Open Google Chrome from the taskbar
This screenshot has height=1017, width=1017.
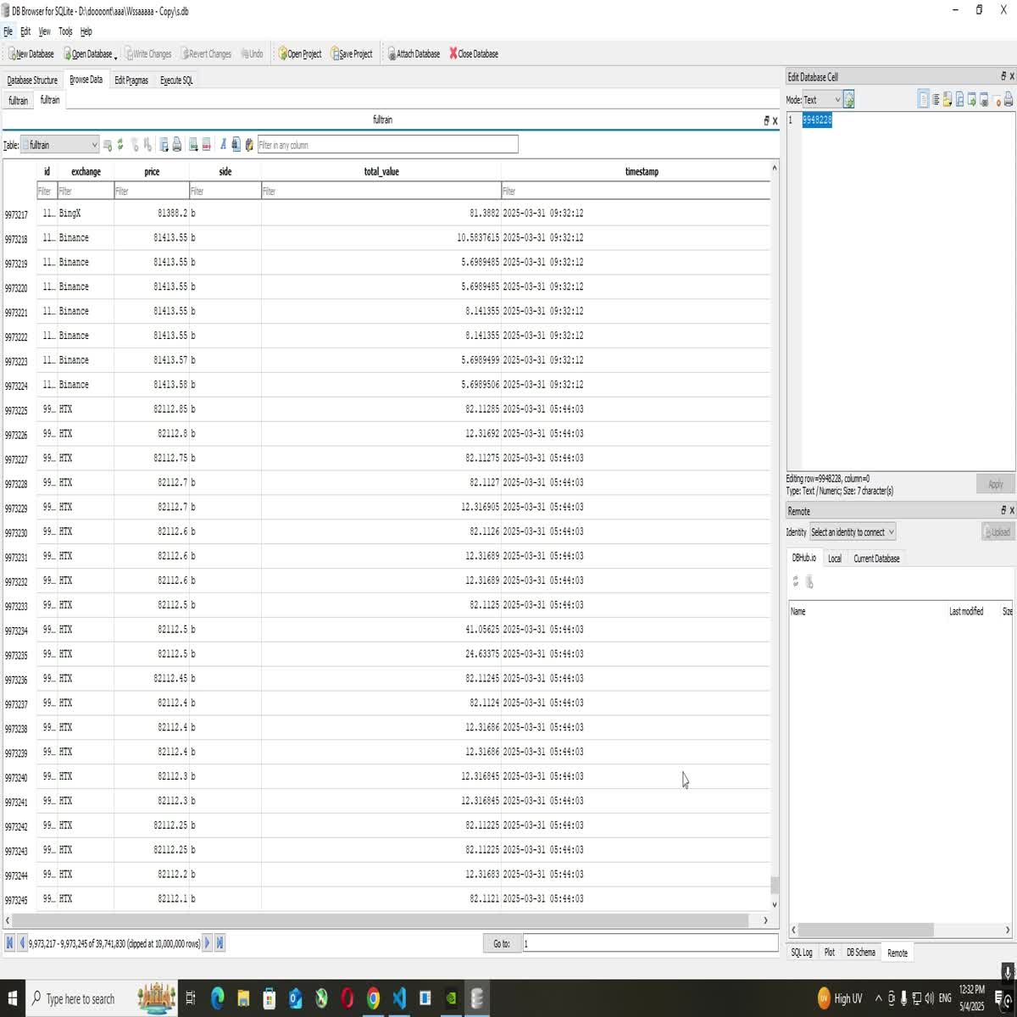(373, 998)
